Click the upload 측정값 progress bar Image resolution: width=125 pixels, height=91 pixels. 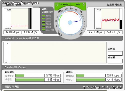(91, 80)
